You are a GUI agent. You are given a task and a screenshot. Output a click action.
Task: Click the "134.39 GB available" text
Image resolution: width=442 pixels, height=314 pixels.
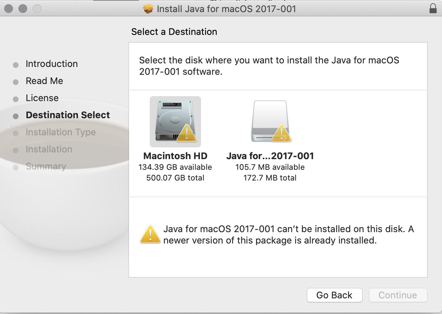(x=175, y=167)
